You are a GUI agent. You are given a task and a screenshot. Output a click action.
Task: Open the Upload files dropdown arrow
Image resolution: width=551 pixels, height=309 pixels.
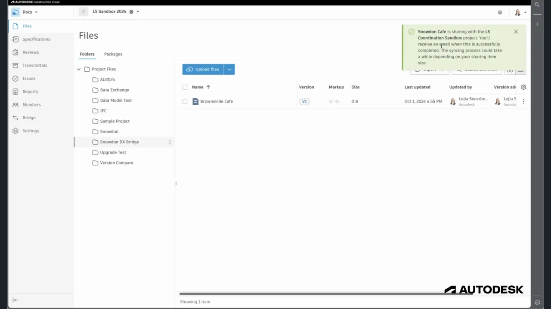[229, 69]
